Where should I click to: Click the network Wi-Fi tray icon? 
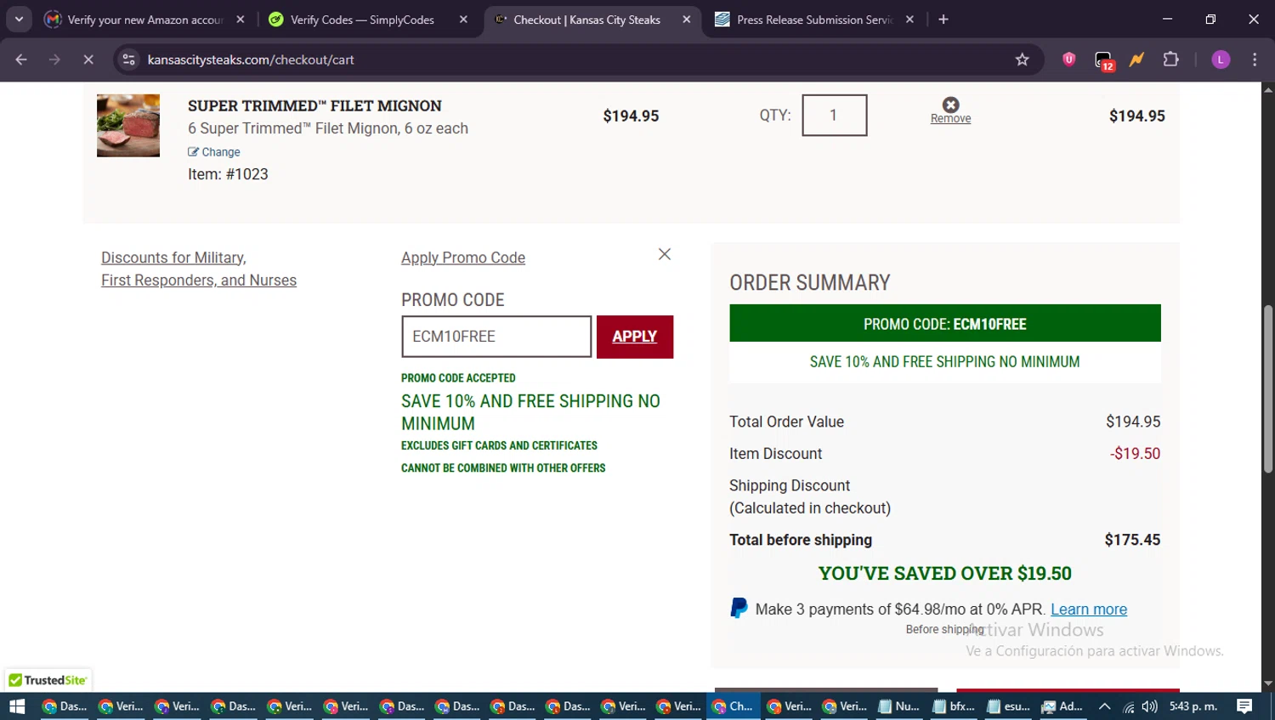point(1129,706)
